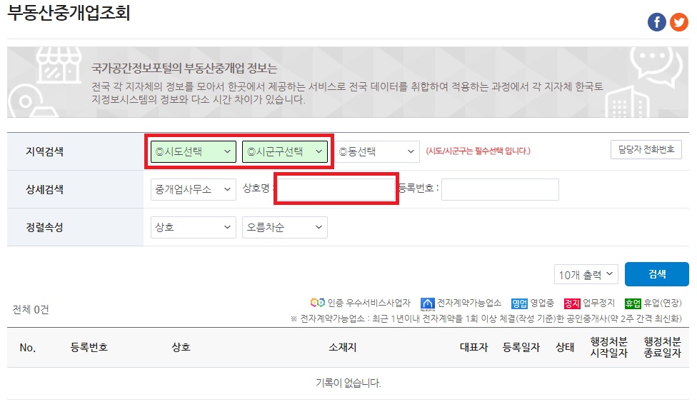The image size is (697, 407).
Task: Open the 10개 출력 results count dropdown
Action: click(x=586, y=275)
